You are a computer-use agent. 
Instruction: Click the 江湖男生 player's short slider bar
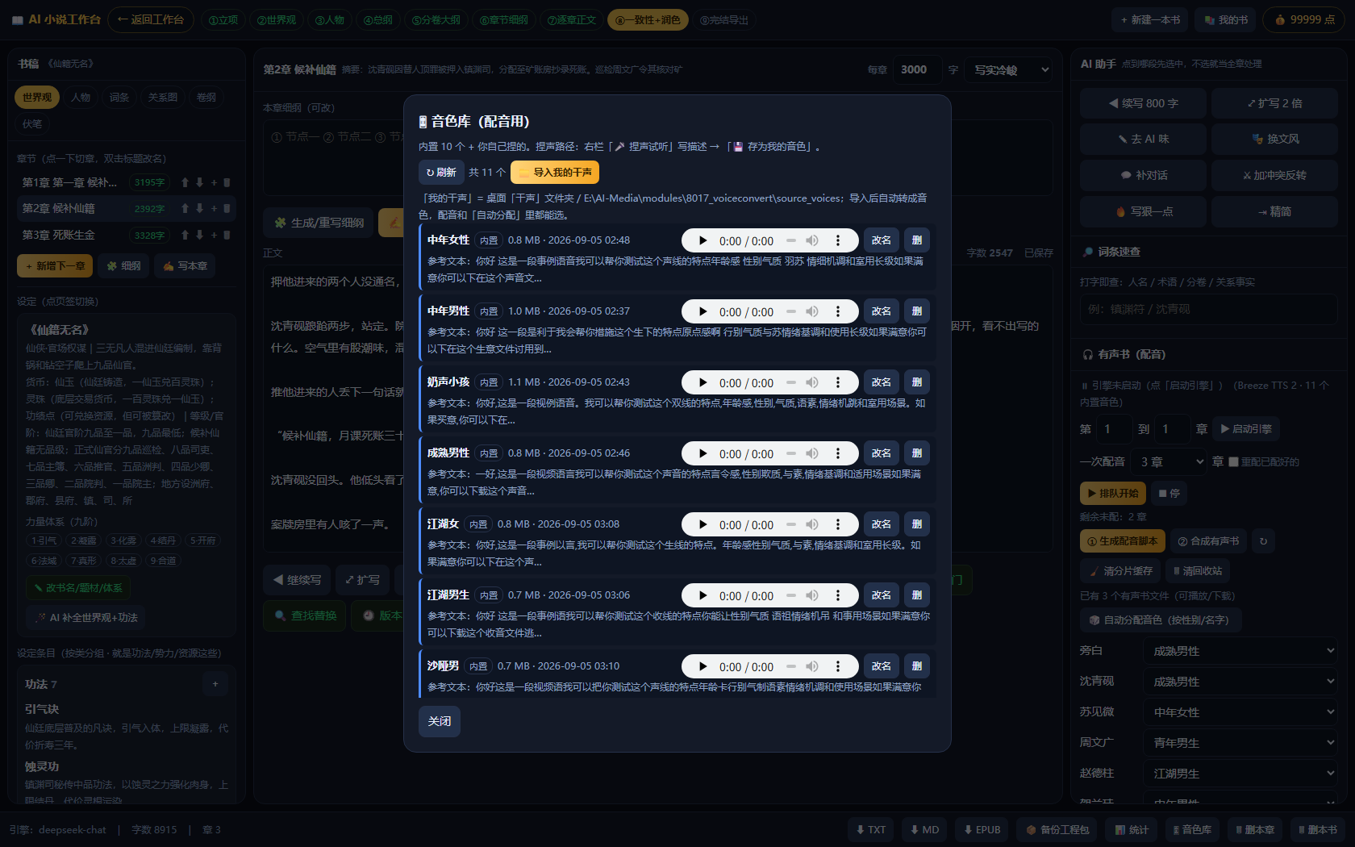point(791,595)
